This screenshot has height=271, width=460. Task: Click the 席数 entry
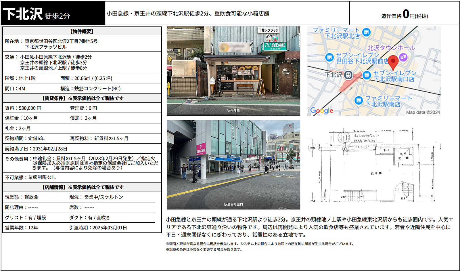(x=82, y=207)
